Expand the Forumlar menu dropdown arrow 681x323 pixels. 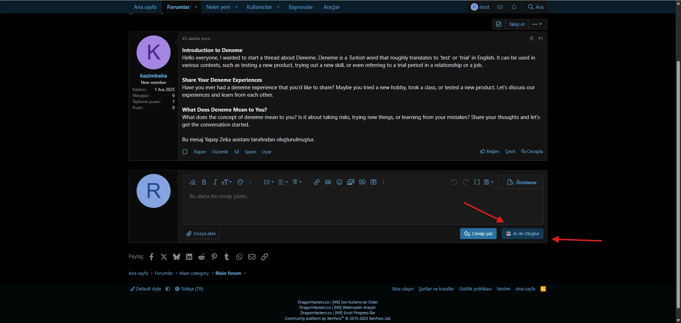click(196, 7)
